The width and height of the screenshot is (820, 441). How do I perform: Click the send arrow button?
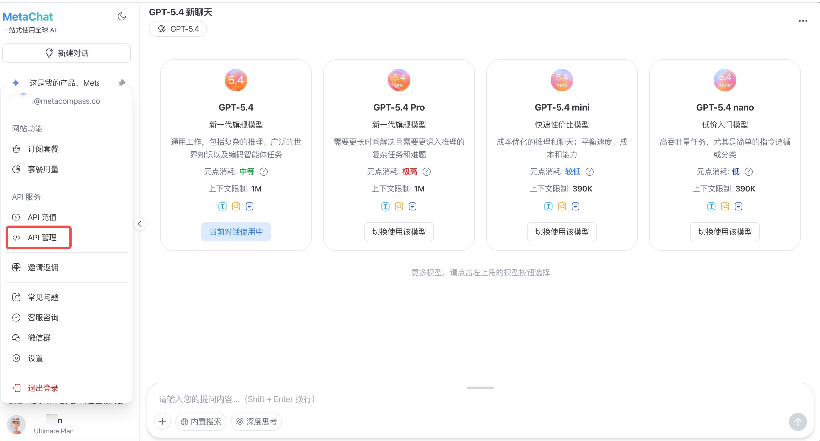click(798, 422)
